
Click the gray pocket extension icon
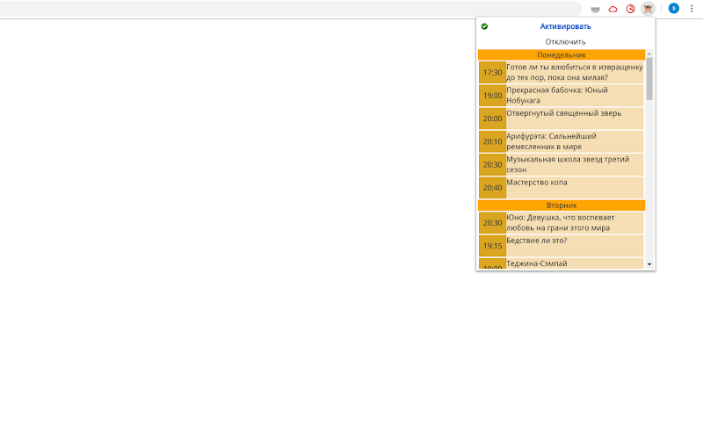[595, 10]
